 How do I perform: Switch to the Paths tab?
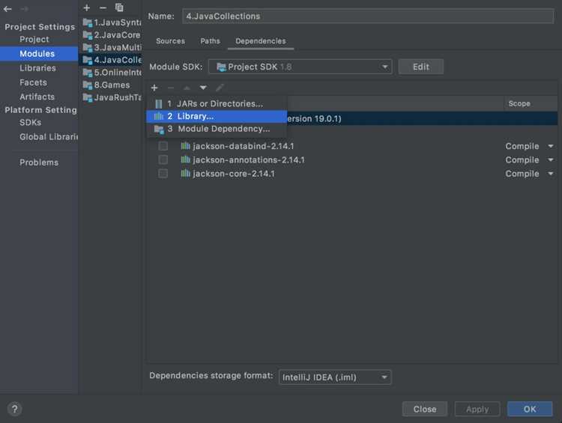(x=210, y=41)
